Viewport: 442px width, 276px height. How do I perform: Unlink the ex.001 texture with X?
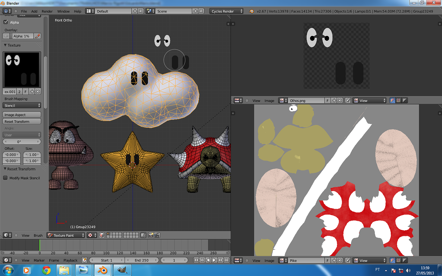tap(38, 92)
